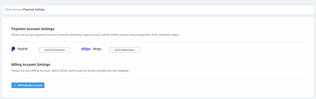Click the Payment Settings breadcrumb

[x=34, y=9]
